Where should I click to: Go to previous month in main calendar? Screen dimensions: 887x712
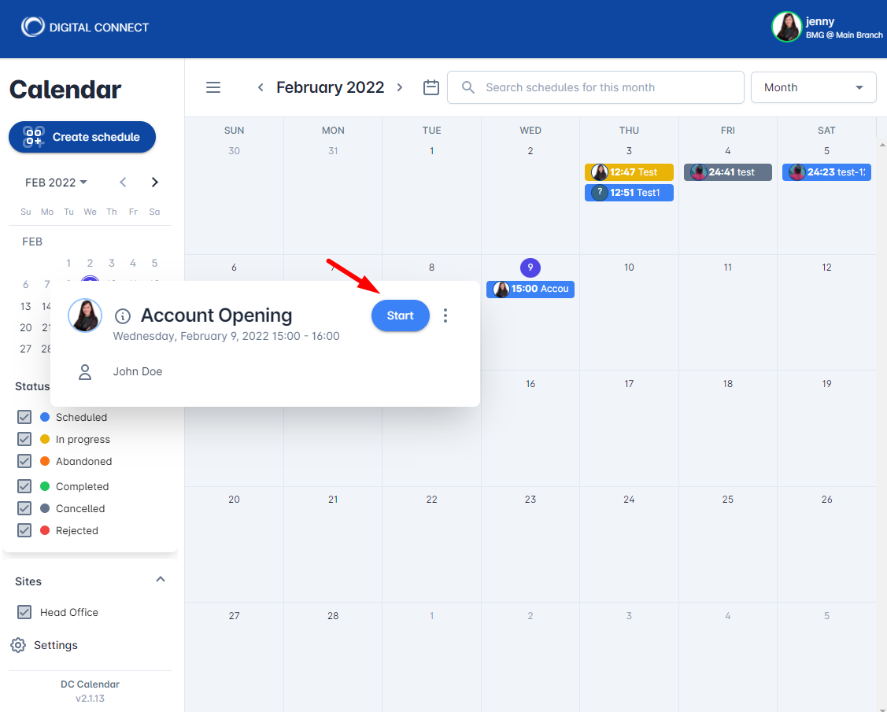tap(261, 87)
